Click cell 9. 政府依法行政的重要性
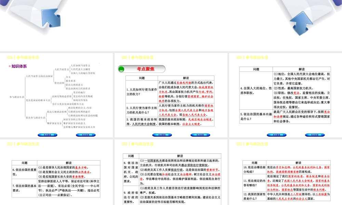This screenshot has height=205, width=342. (131, 195)
